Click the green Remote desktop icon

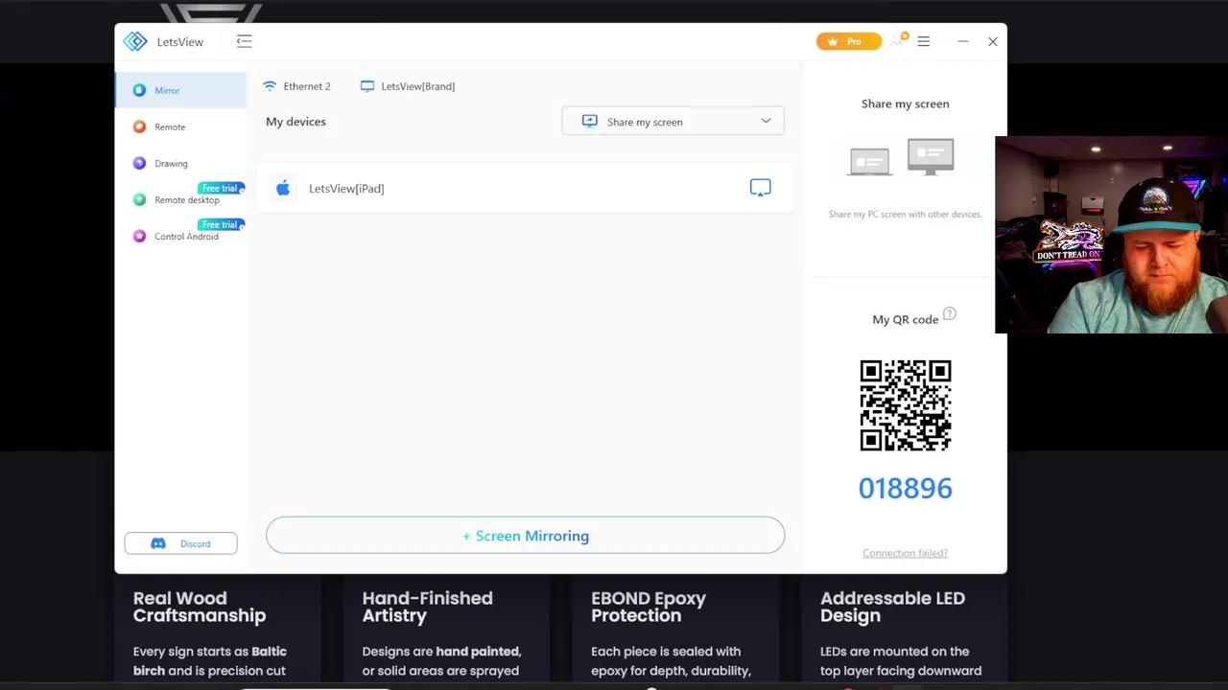tap(139, 199)
